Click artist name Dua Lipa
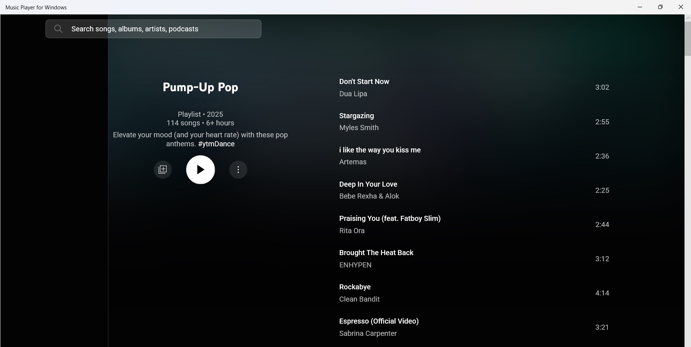Image resolution: width=691 pixels, height=347 pixels. pyautogui.click(x=353, y=94)
